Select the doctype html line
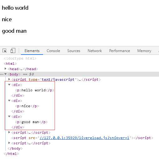The height and width of the screenshot is (159, 159). 20,58
